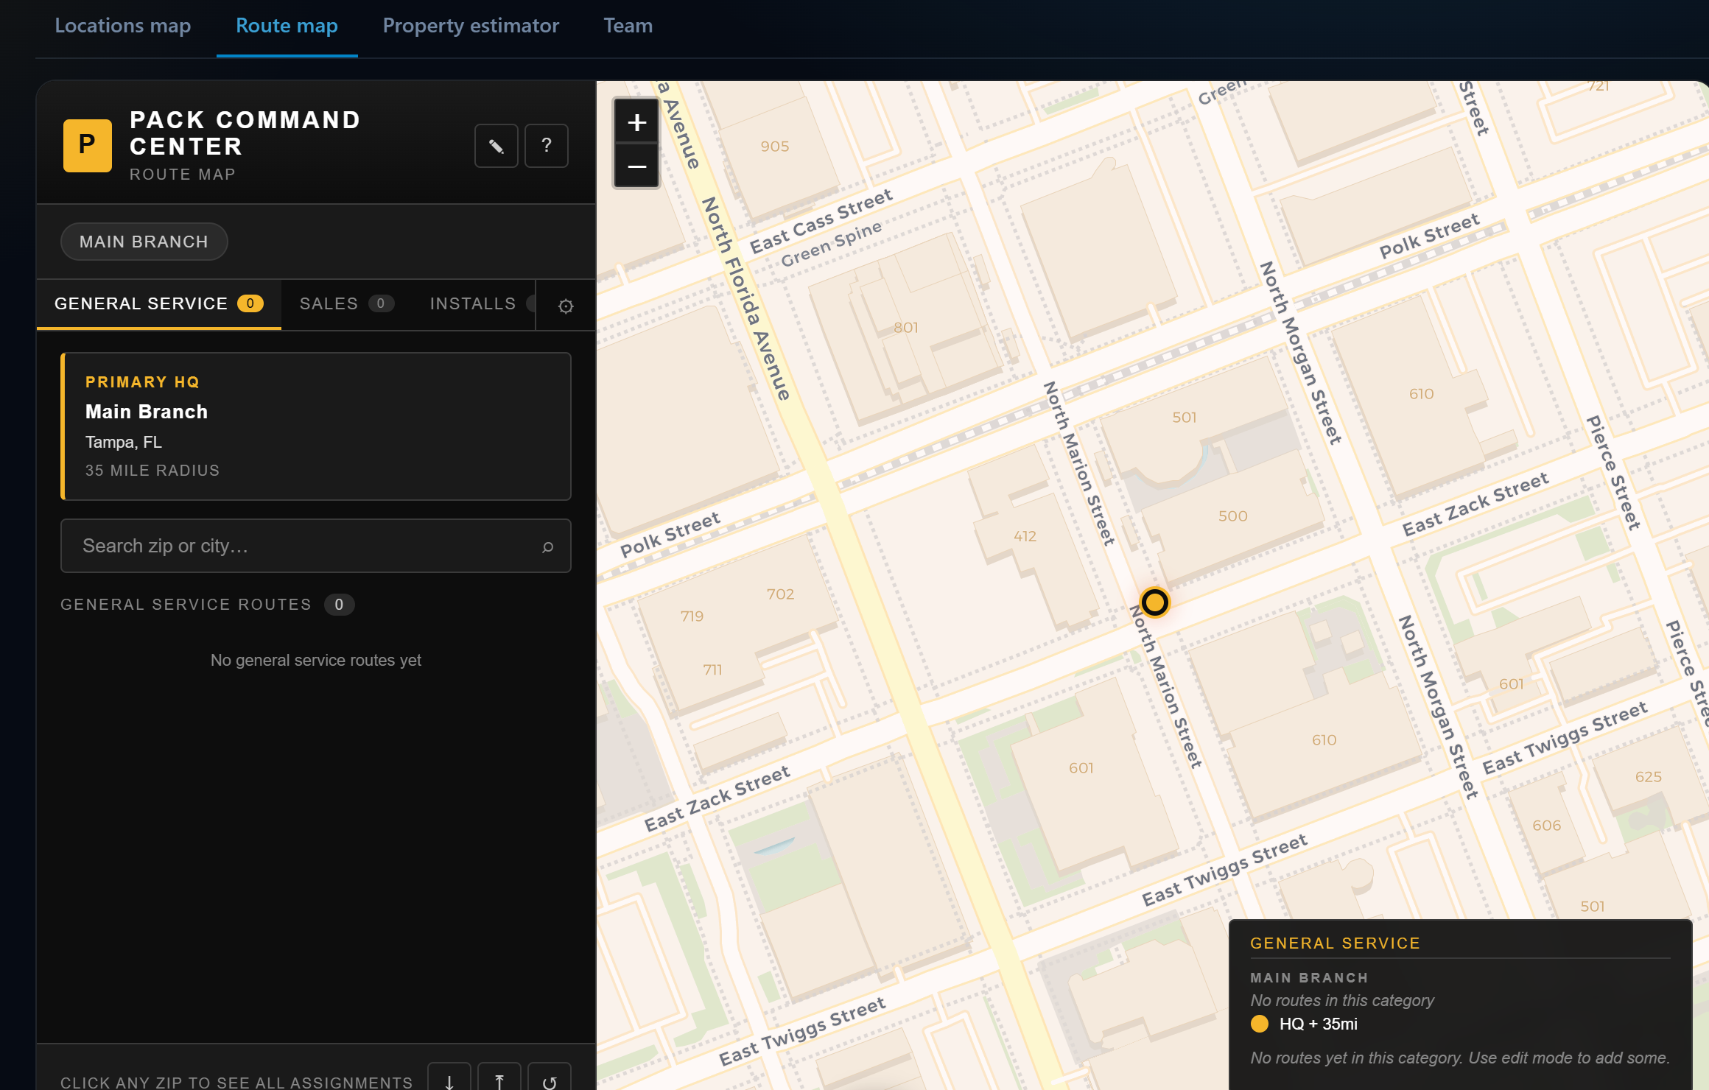Click the General Service count badge
The width and height of the screenshot is (1709, 1090).
tap(250, 303)
